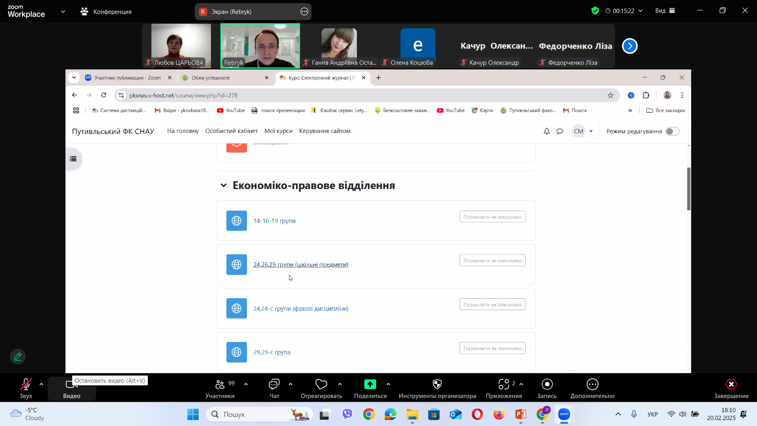Open the Мої курси menu item
The image size is (757, 426).
click(x=278, y=131)
